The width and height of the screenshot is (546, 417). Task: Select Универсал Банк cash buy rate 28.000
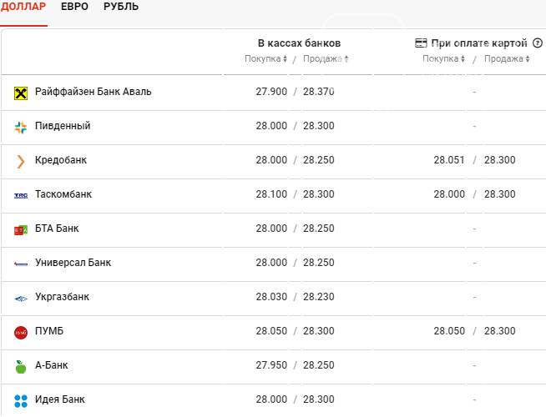coord(271,263)
